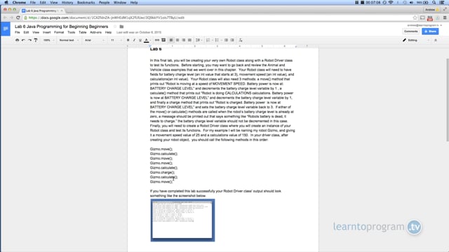The height and width of the screenshot is (252, 449).
Task: Align text to the left
Action: (171, 41)
